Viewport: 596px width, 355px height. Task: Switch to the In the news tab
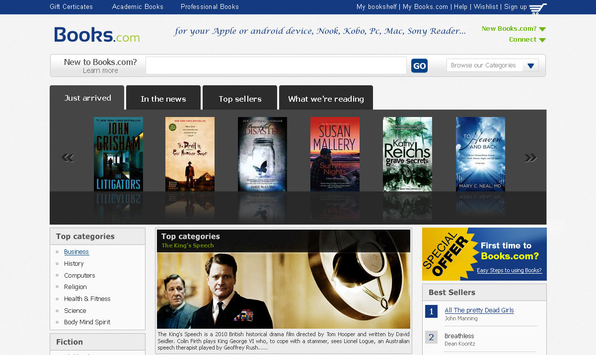point(163,98)
